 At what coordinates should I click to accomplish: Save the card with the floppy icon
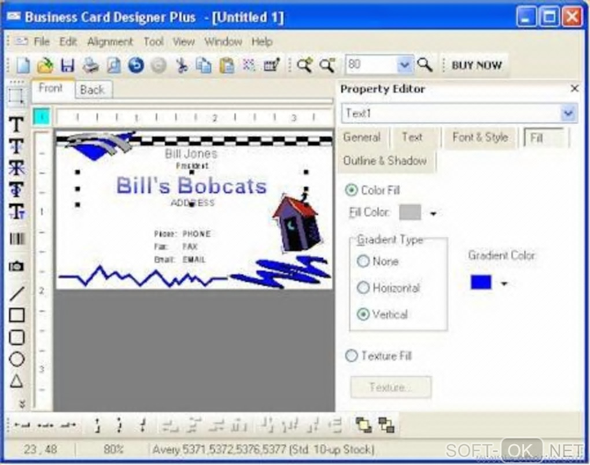pyautogui.click(x=68, y=65)
